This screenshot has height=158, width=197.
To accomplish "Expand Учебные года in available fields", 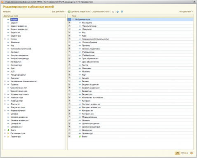I will (x=5, y=98).
